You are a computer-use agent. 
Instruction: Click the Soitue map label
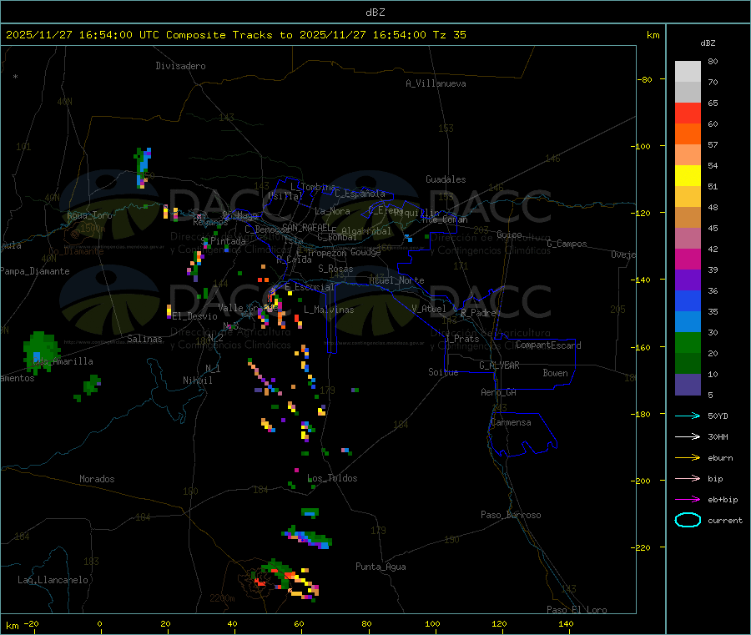pyautogui.click(x=443, y=372)
